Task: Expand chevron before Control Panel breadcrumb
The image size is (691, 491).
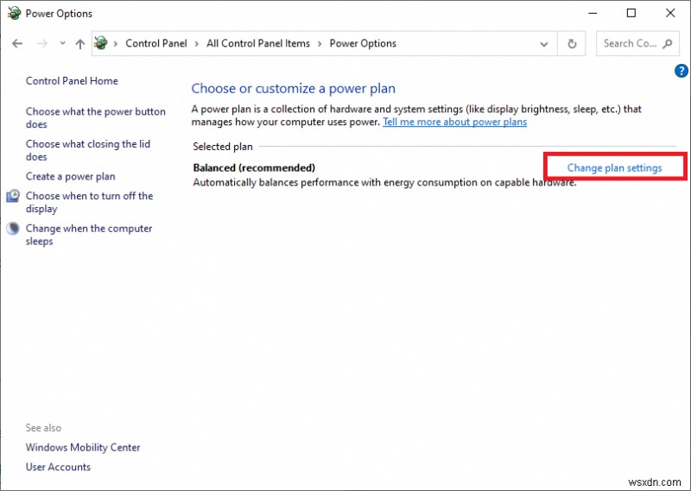Action: pyautogui.click(x=116, y=44)
